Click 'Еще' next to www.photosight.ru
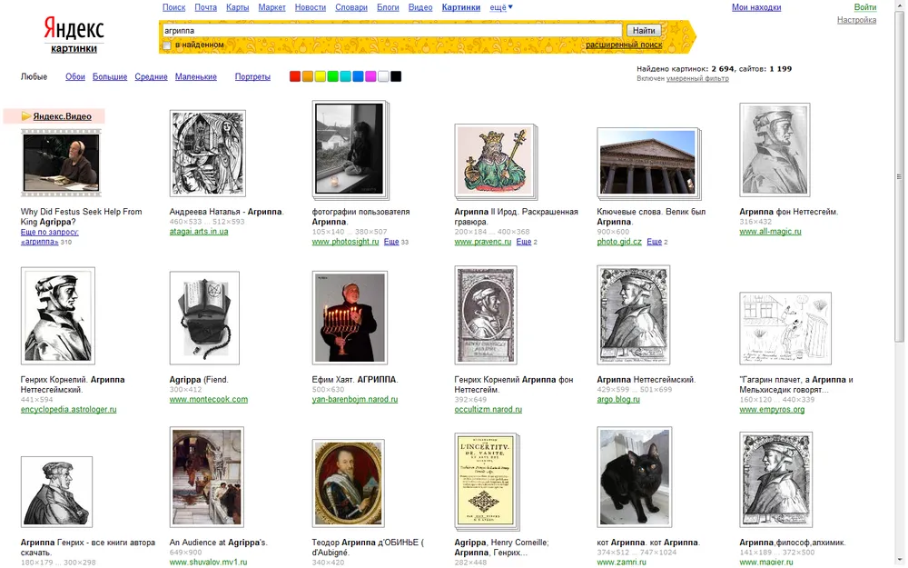 coord(391,242)
